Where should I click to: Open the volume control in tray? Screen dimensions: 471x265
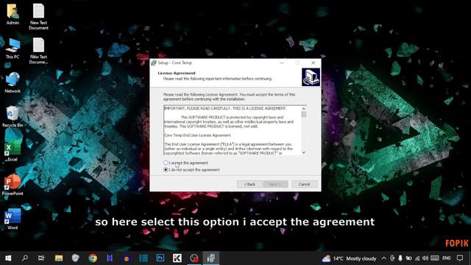(425, 258)
